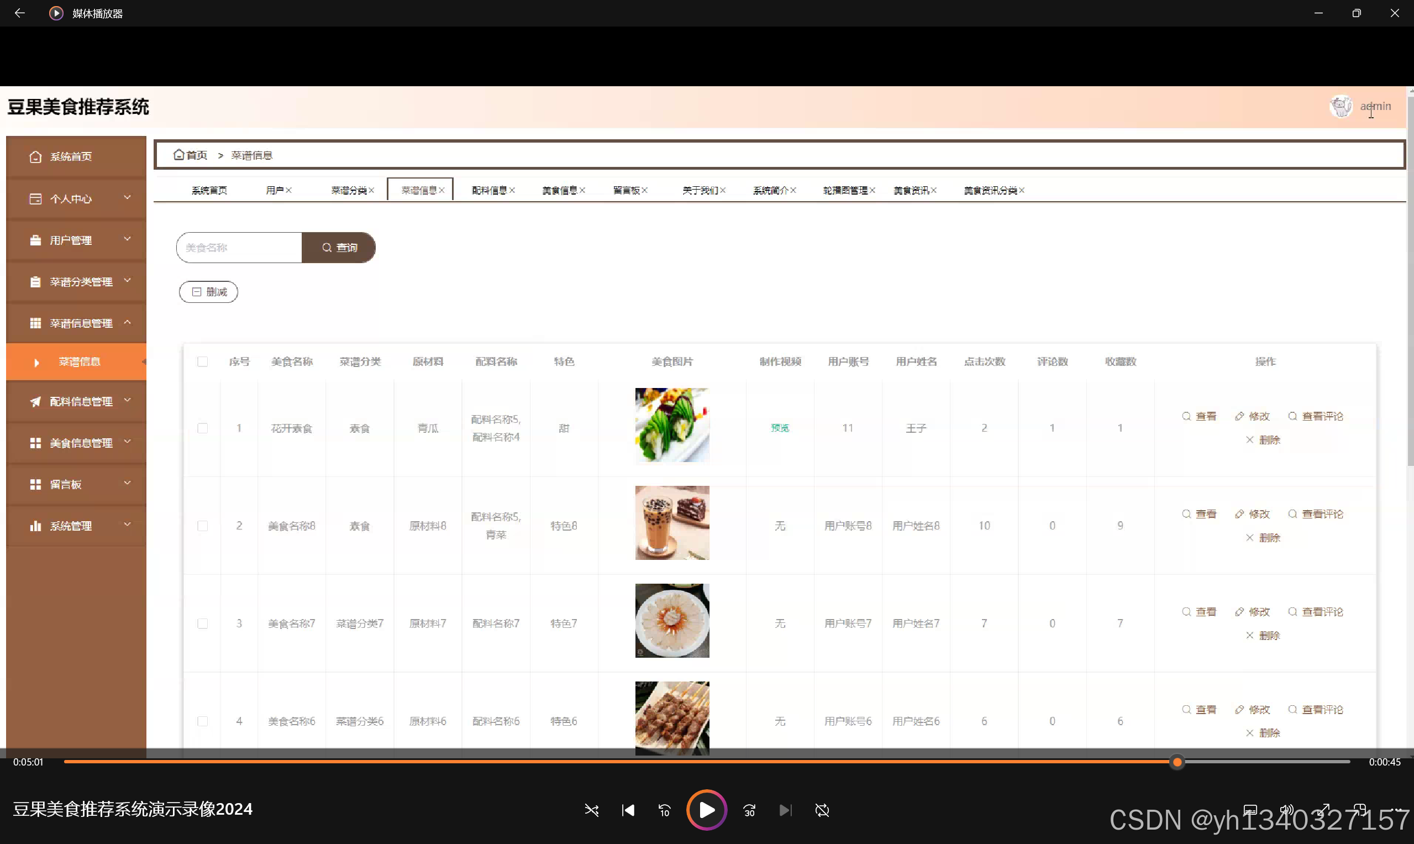This screenshot has height=844, width=1414.
Task: Click 预览 video link for 花开素食
Action: coord(780,428)
